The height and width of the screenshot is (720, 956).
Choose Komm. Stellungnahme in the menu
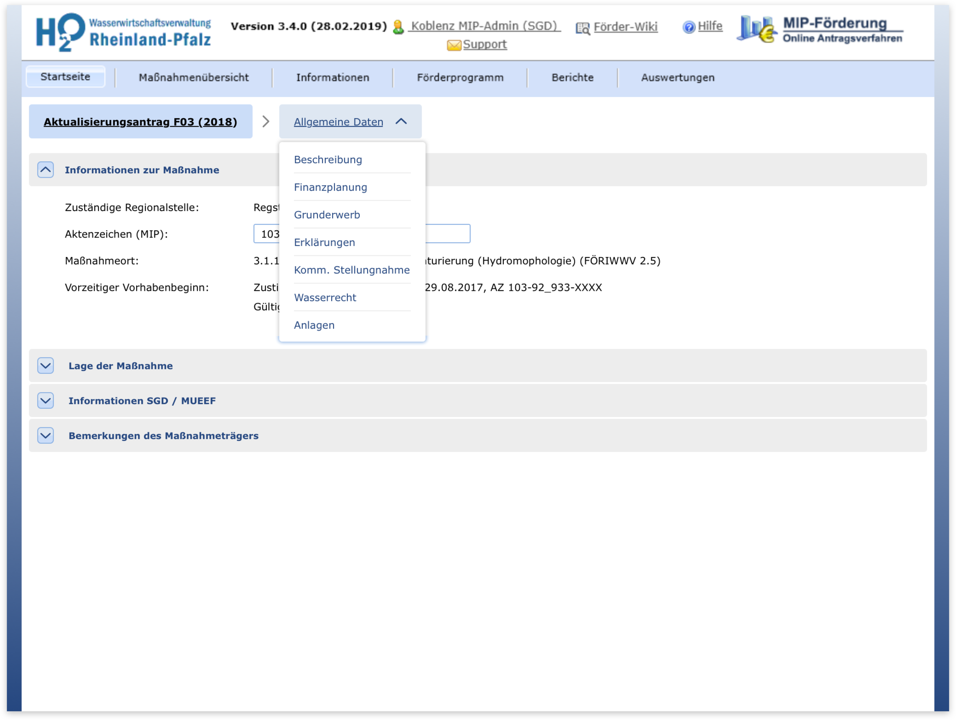[x=351, y=270]
